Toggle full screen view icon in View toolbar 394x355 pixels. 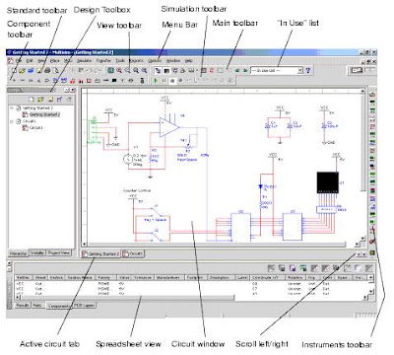click(x=111, y=70)
